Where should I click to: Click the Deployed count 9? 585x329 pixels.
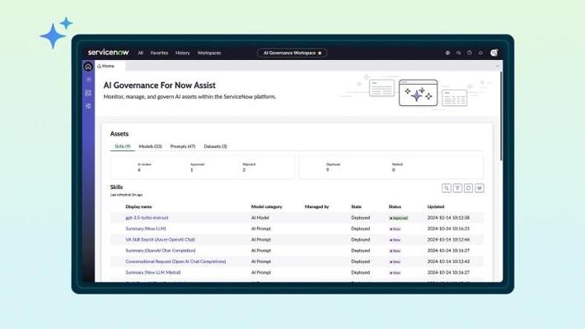(x=328, y=170)
